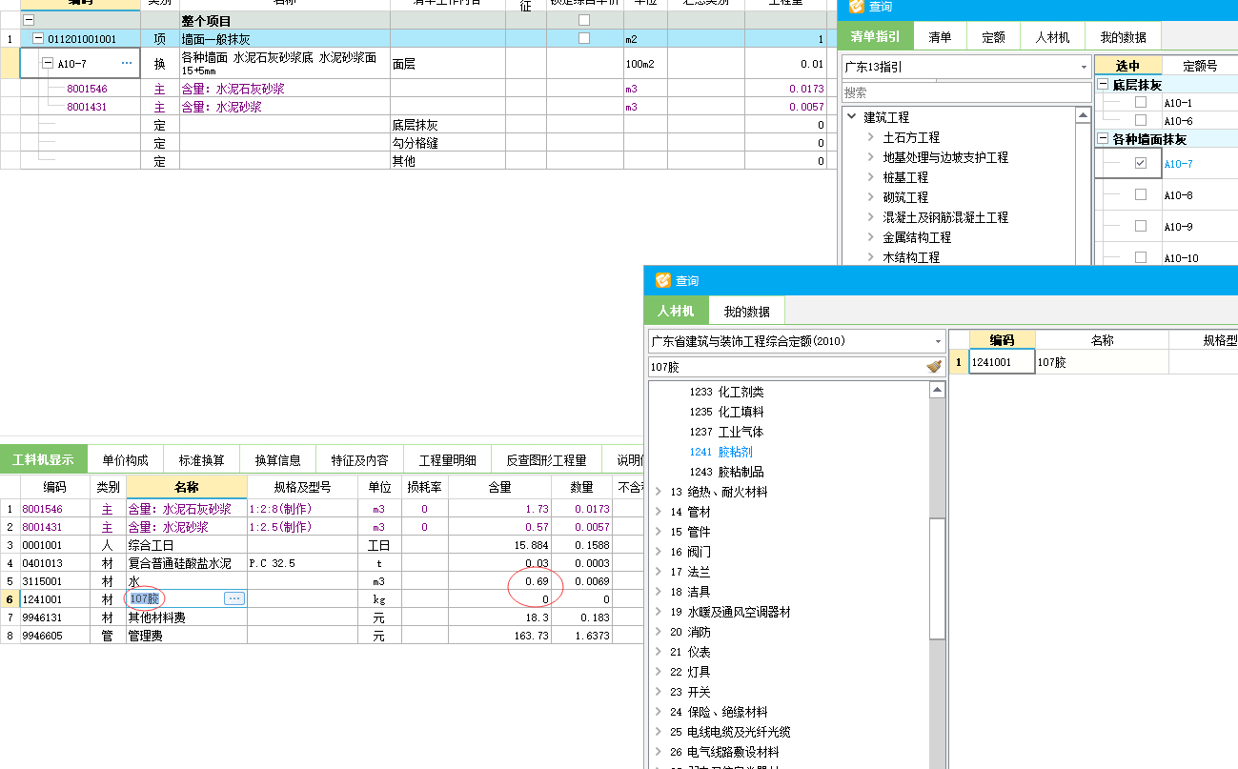This screenshot has height=769, width=1238.
Task: Switch to the 定额 tab
Action: (993, 37)
